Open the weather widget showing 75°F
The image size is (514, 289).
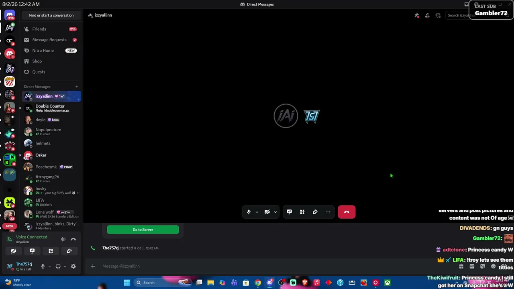tap(18, 283)
